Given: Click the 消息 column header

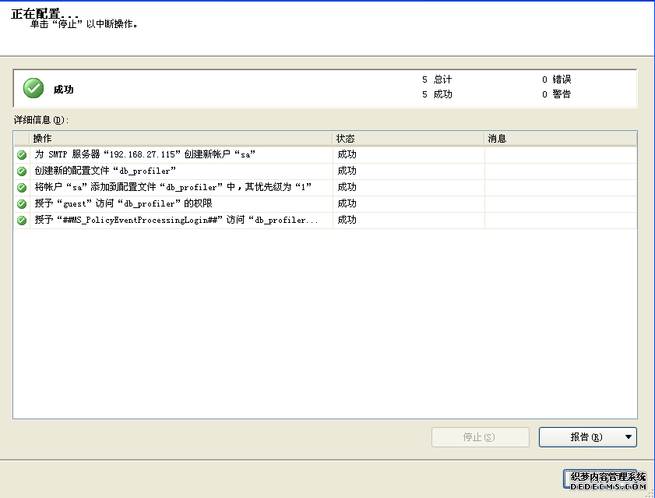Looking at the screenshot, I should pyautogui.click(x=559, y=138).
